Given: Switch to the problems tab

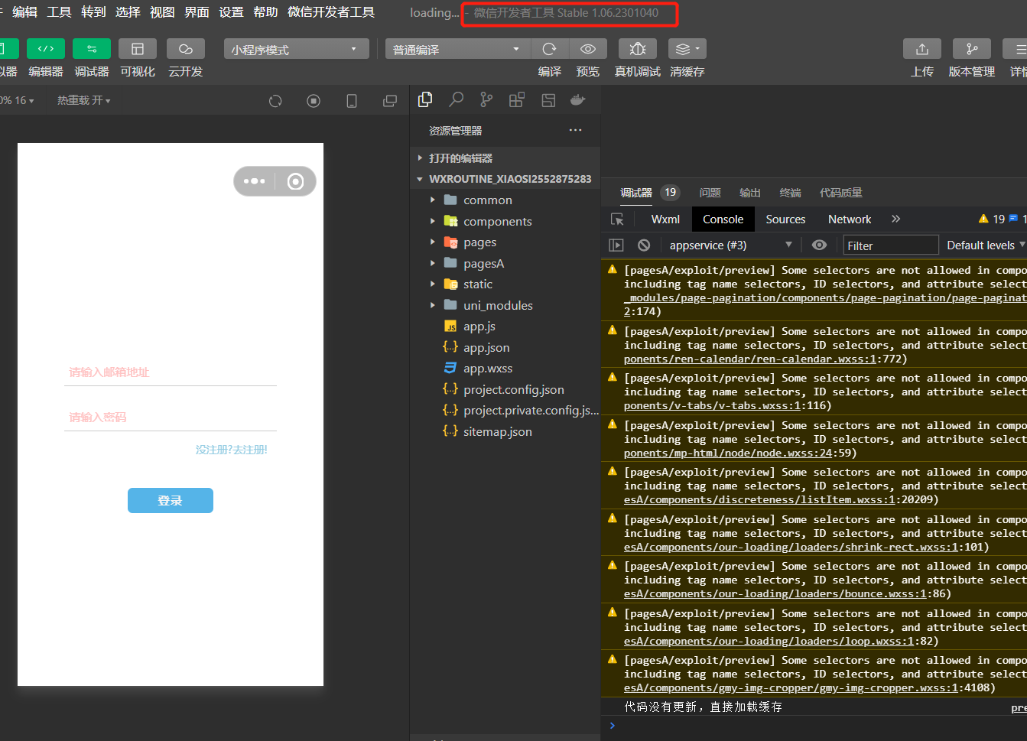Looking at the screenshot, I should pyautogui.click(x=710, y=193).
